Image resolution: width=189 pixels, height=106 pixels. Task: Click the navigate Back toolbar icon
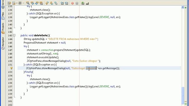(14, 3)
